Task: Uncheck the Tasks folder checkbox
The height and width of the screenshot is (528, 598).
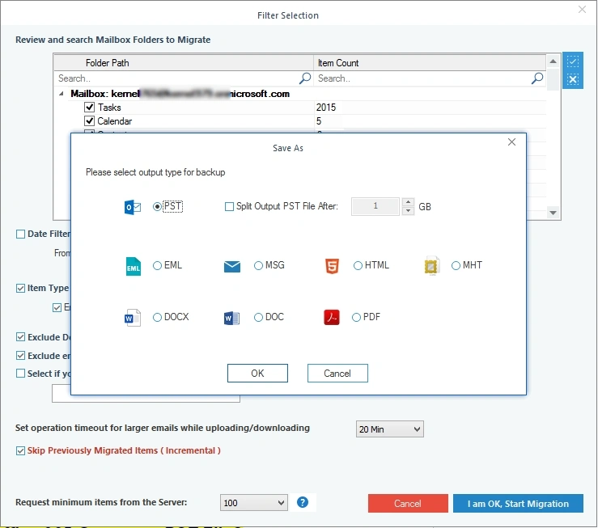Action: (89, 108)
